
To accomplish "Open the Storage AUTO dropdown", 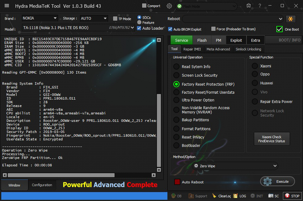I will (94, 18).
